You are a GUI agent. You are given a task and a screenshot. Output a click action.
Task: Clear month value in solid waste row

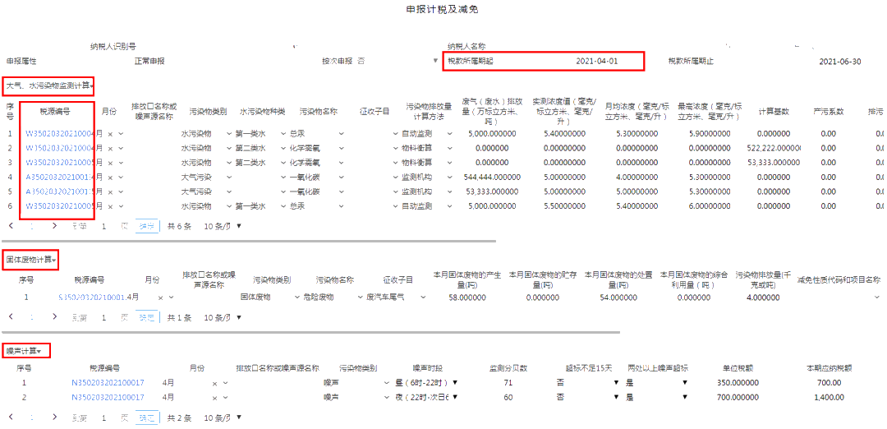point(159,297)
